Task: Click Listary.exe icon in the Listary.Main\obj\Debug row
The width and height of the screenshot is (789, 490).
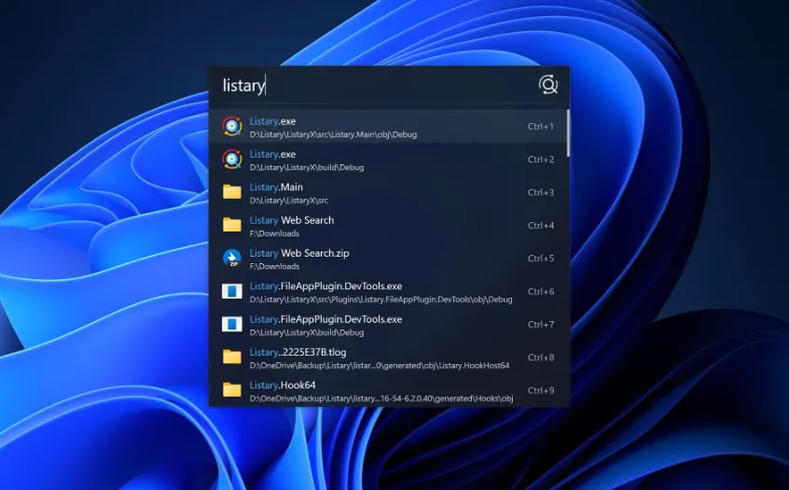Action: (232, 126)
